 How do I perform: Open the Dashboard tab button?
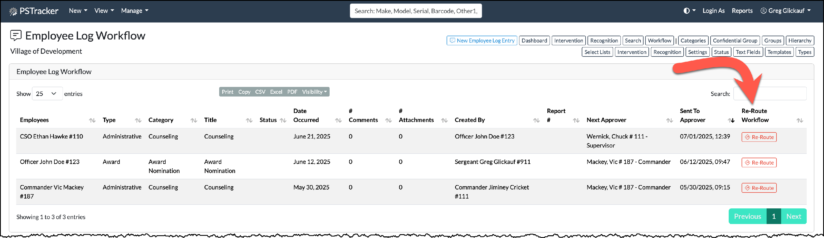[x=534, y=41]
